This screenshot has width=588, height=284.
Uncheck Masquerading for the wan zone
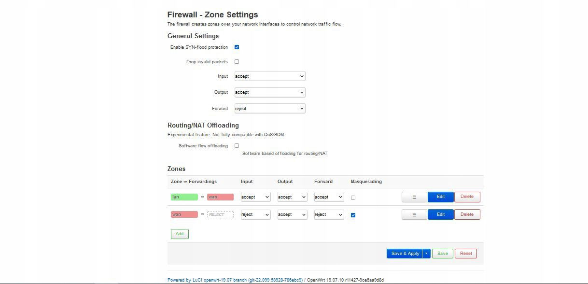(353, 215)
